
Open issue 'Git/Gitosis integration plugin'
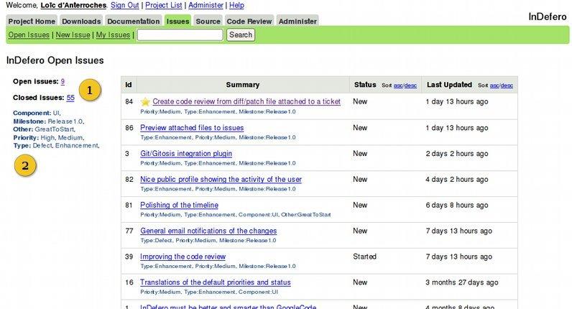tap(186, 154)
